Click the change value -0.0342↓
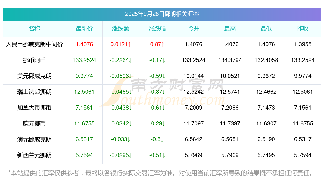The height and width of the screenshot is (181, 324). pyautogui.click(x=121, y=124)
